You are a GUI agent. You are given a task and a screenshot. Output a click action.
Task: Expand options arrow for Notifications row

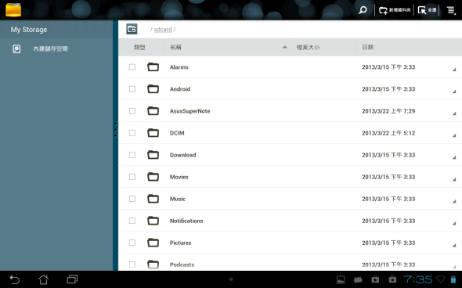pos(454,223)
